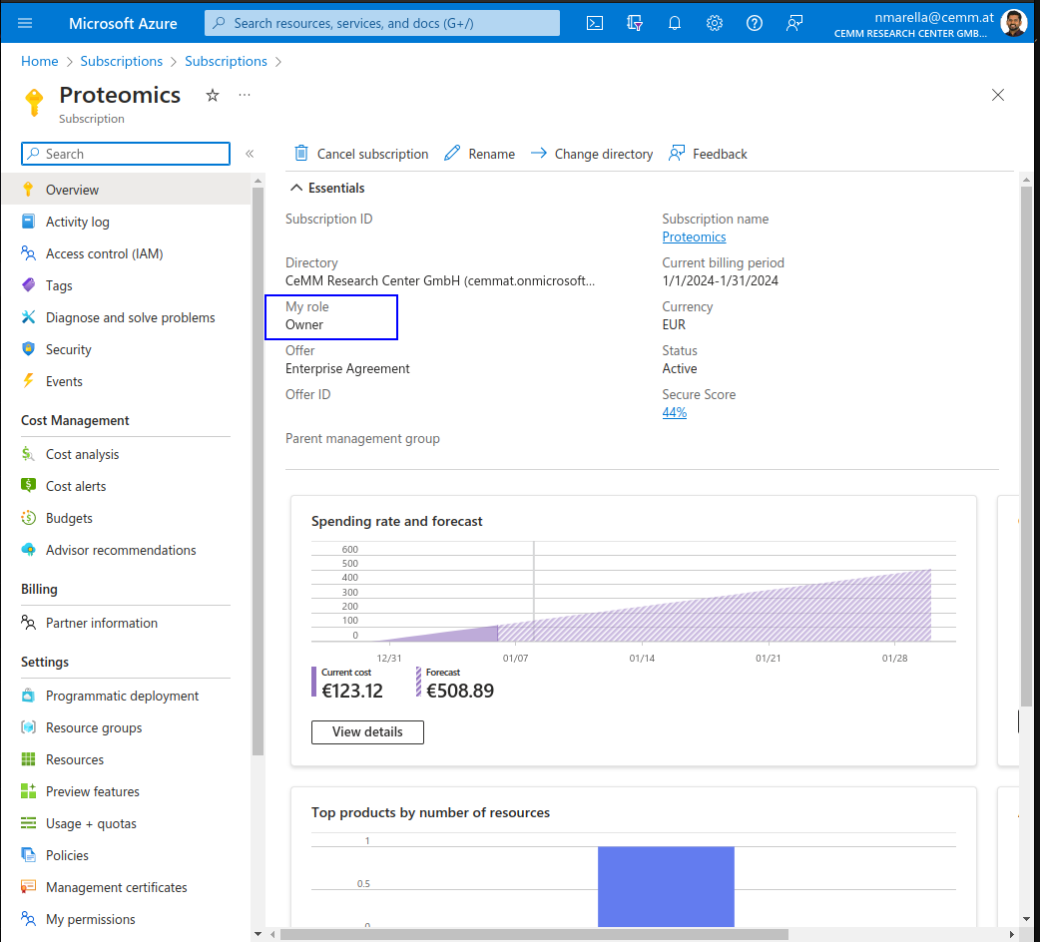The height and width of the screenshot is (942, 1040).
Task: Open the portal settings gear
Action: (x=715, y=23)
